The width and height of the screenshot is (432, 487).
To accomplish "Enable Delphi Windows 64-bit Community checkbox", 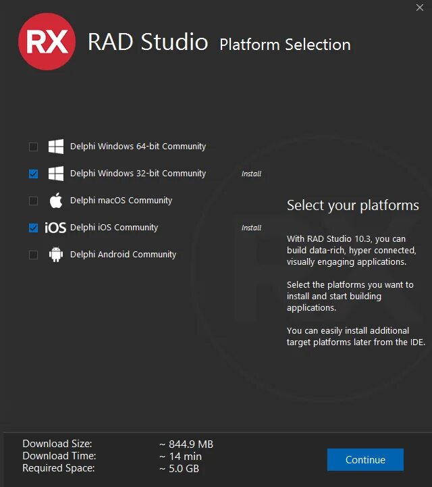I will 33,147.
